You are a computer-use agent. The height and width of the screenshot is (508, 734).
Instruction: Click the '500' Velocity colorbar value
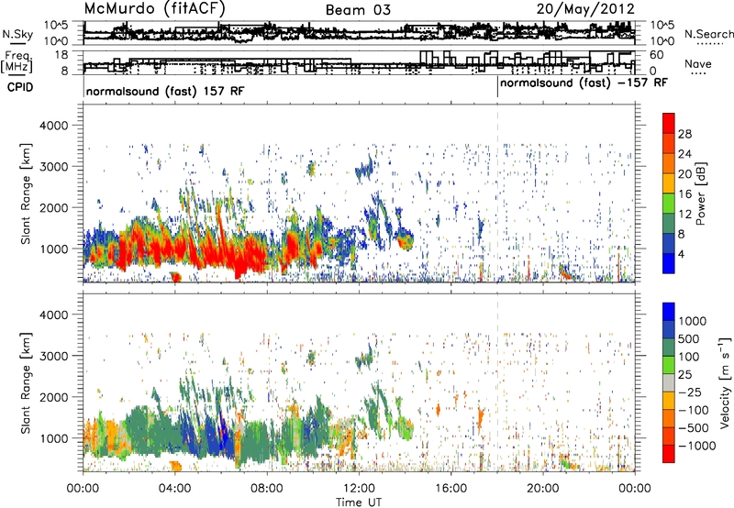(x=690, y=338)
